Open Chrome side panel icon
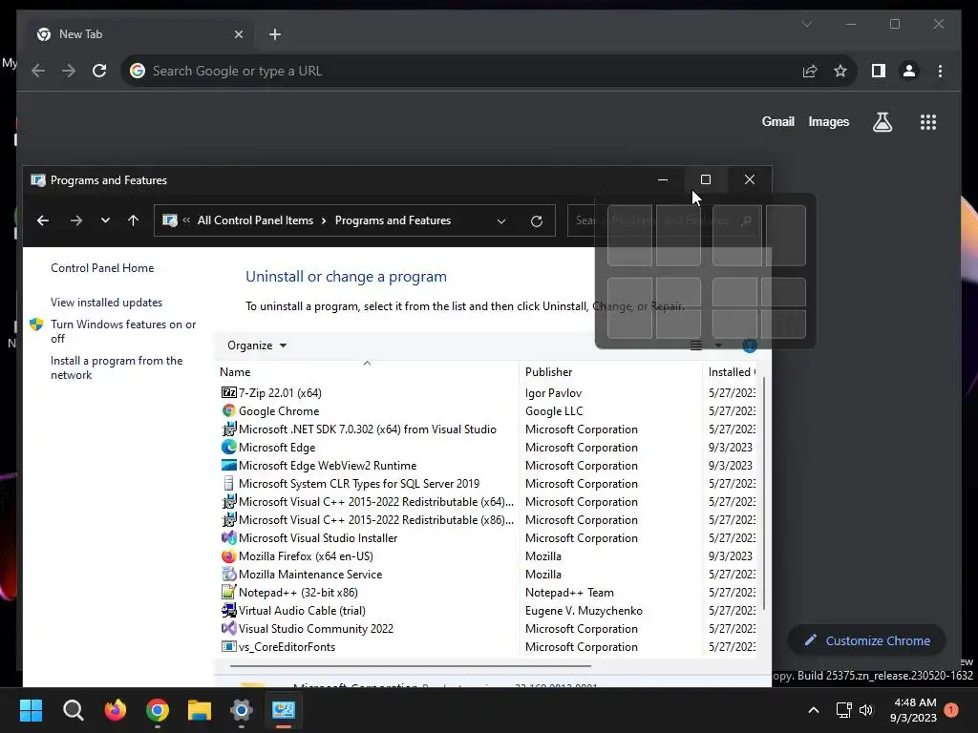The image size is (978, 733). [x=879, y=71]
